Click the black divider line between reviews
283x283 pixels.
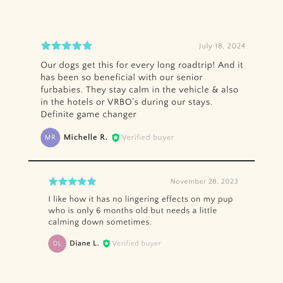[141, 161]
